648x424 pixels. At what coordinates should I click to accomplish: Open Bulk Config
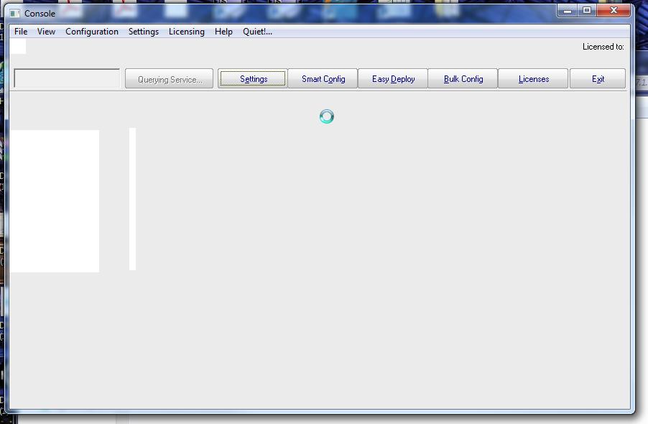click(x=462, y=78)
